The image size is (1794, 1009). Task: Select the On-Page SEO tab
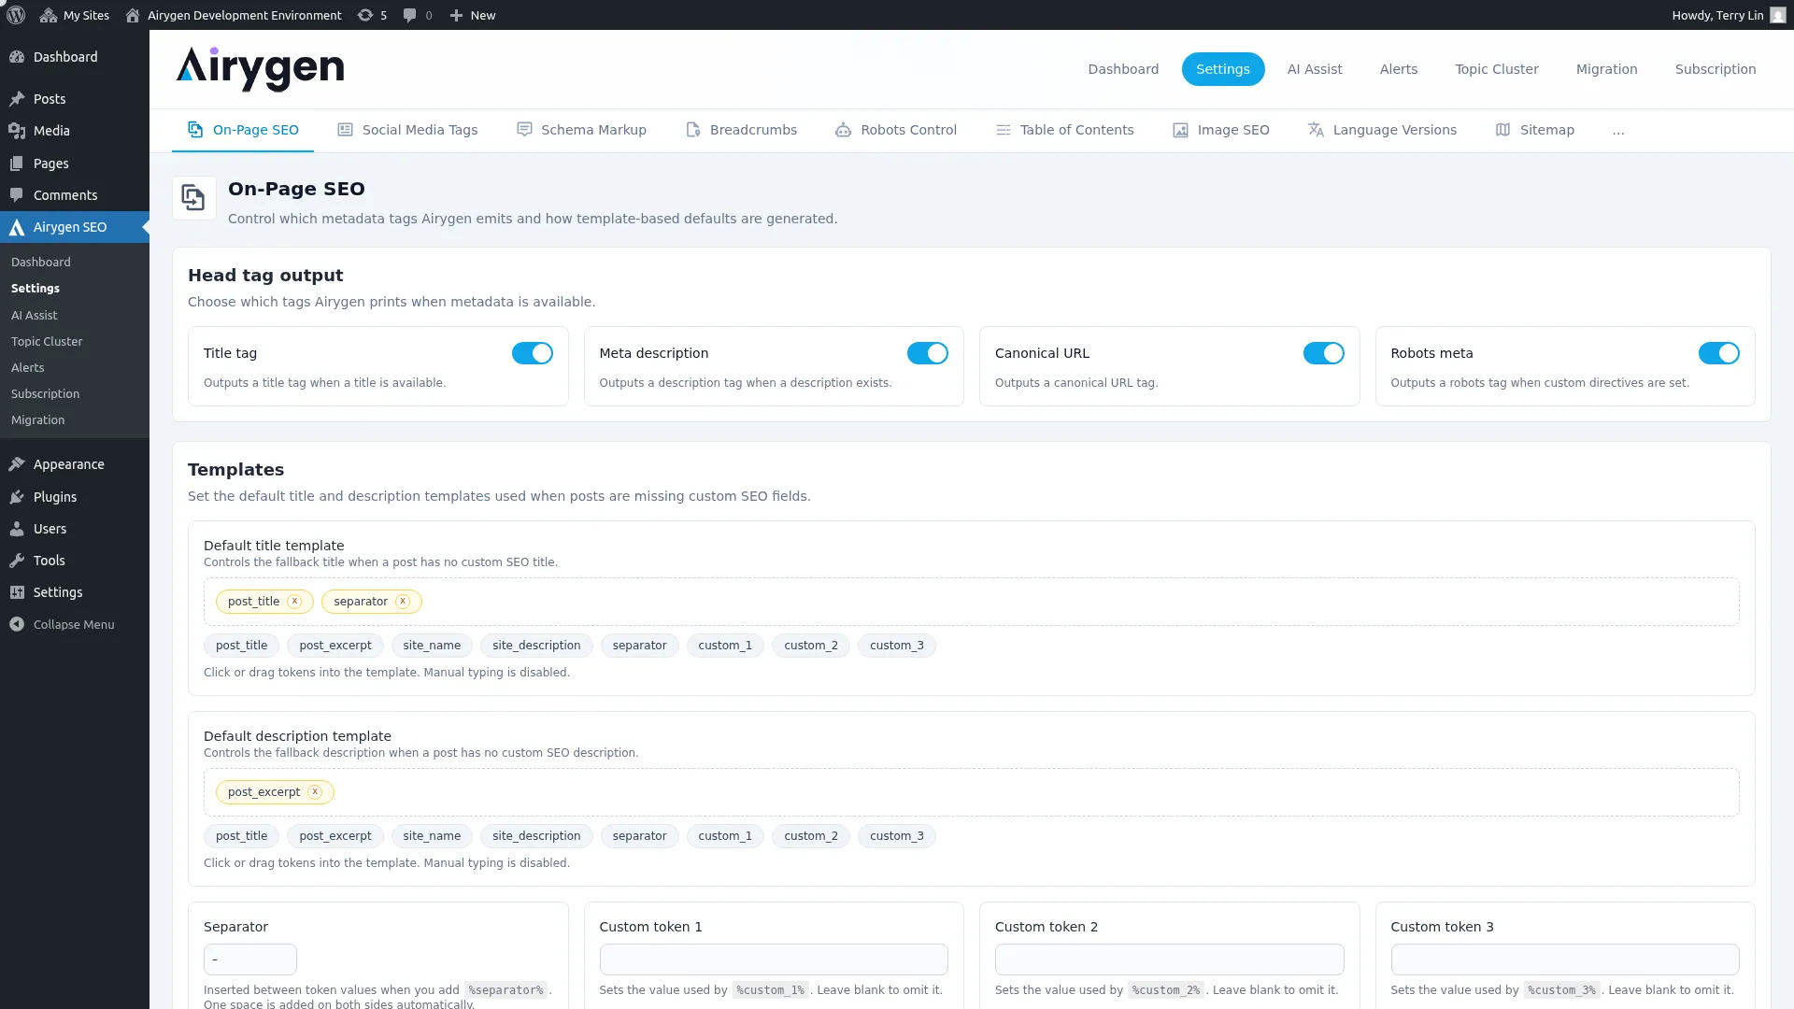[x=243, y=130]
